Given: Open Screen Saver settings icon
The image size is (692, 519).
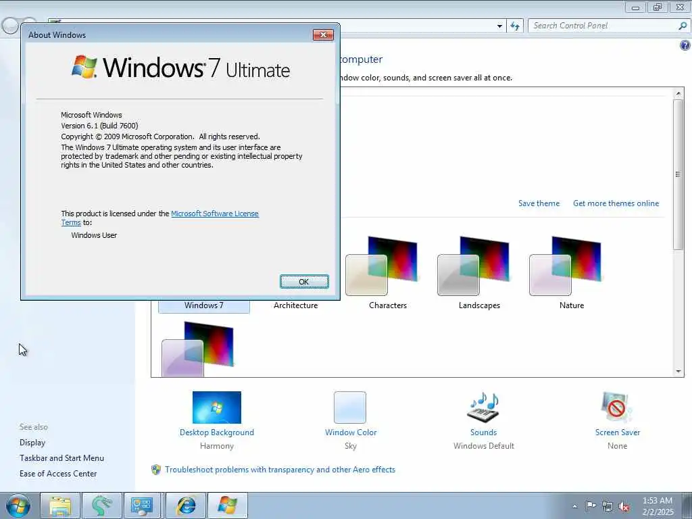Looking at the screenshot, I should point(617,407).
